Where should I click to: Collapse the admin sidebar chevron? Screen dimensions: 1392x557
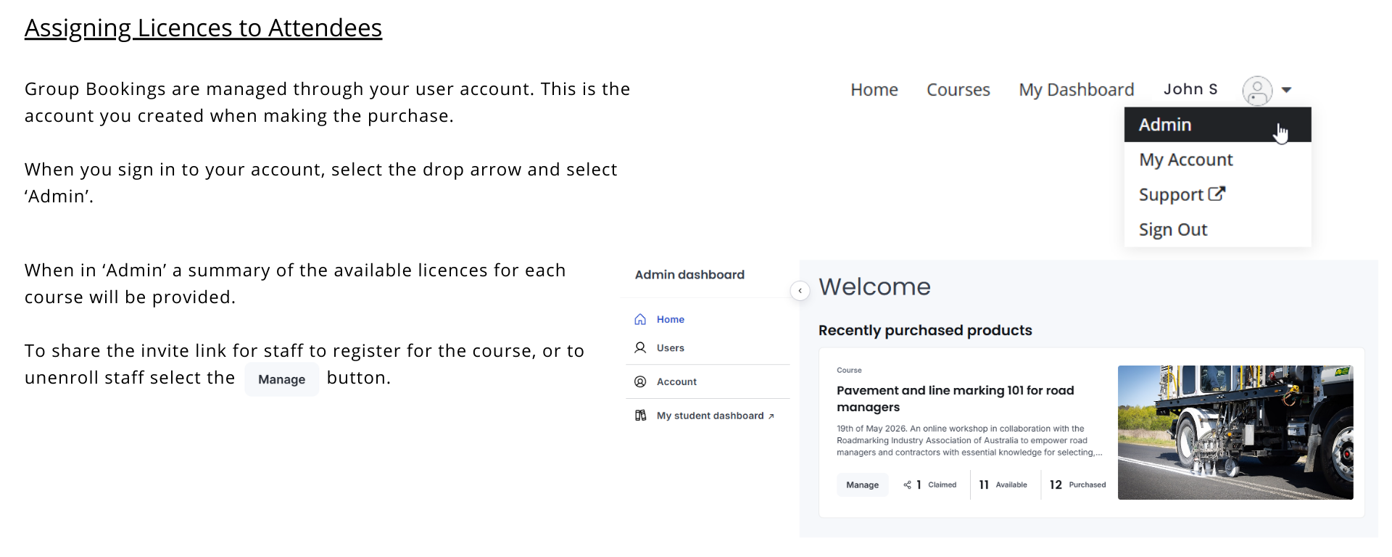pyautogui.click(x=800, y=290)
